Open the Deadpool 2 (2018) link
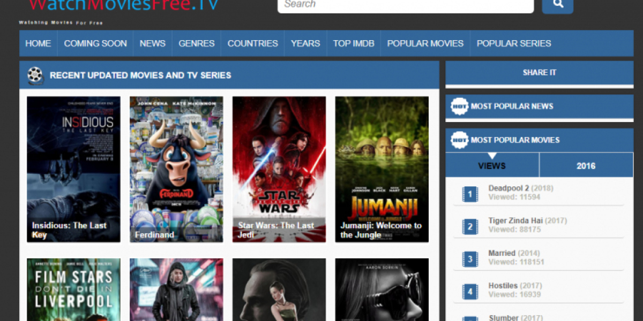The image size is (643, 321). pos(521,188)
